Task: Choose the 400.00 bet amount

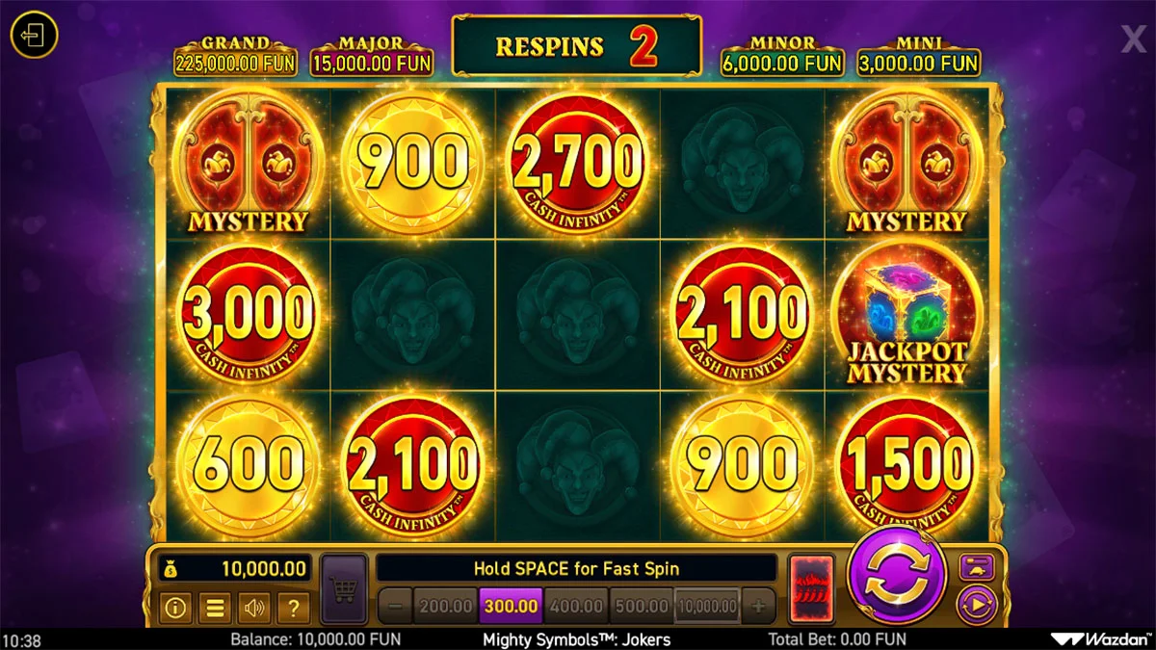Action: click(575, 607)
